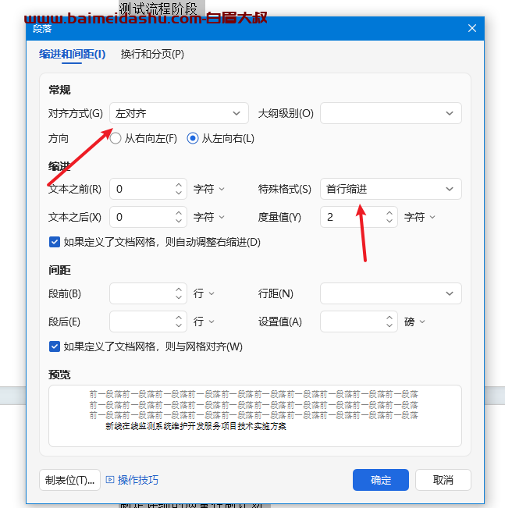Expand the 大纲级别 dropdown
The width and height of the screenshot is (505, 508).
tap(390, 113)
